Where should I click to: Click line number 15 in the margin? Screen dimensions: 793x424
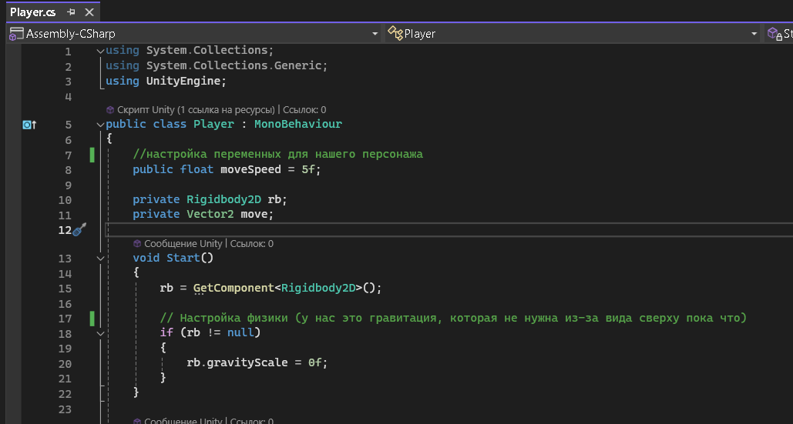coord(65,289)
